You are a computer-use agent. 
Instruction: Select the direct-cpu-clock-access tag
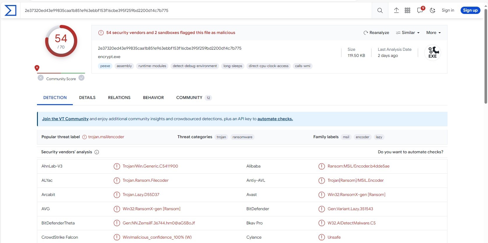[269, 66]
